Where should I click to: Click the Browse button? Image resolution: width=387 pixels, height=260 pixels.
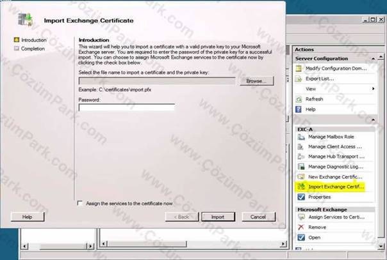point(257,81)
